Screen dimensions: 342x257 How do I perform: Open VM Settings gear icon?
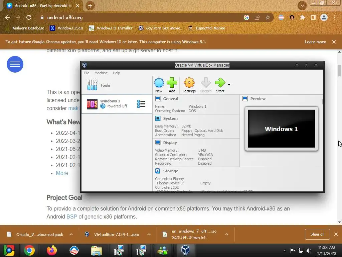pyautogui.click(x=189, y=85)
